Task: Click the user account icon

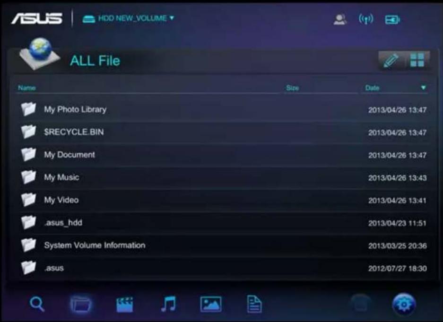Action: point(339,19)
